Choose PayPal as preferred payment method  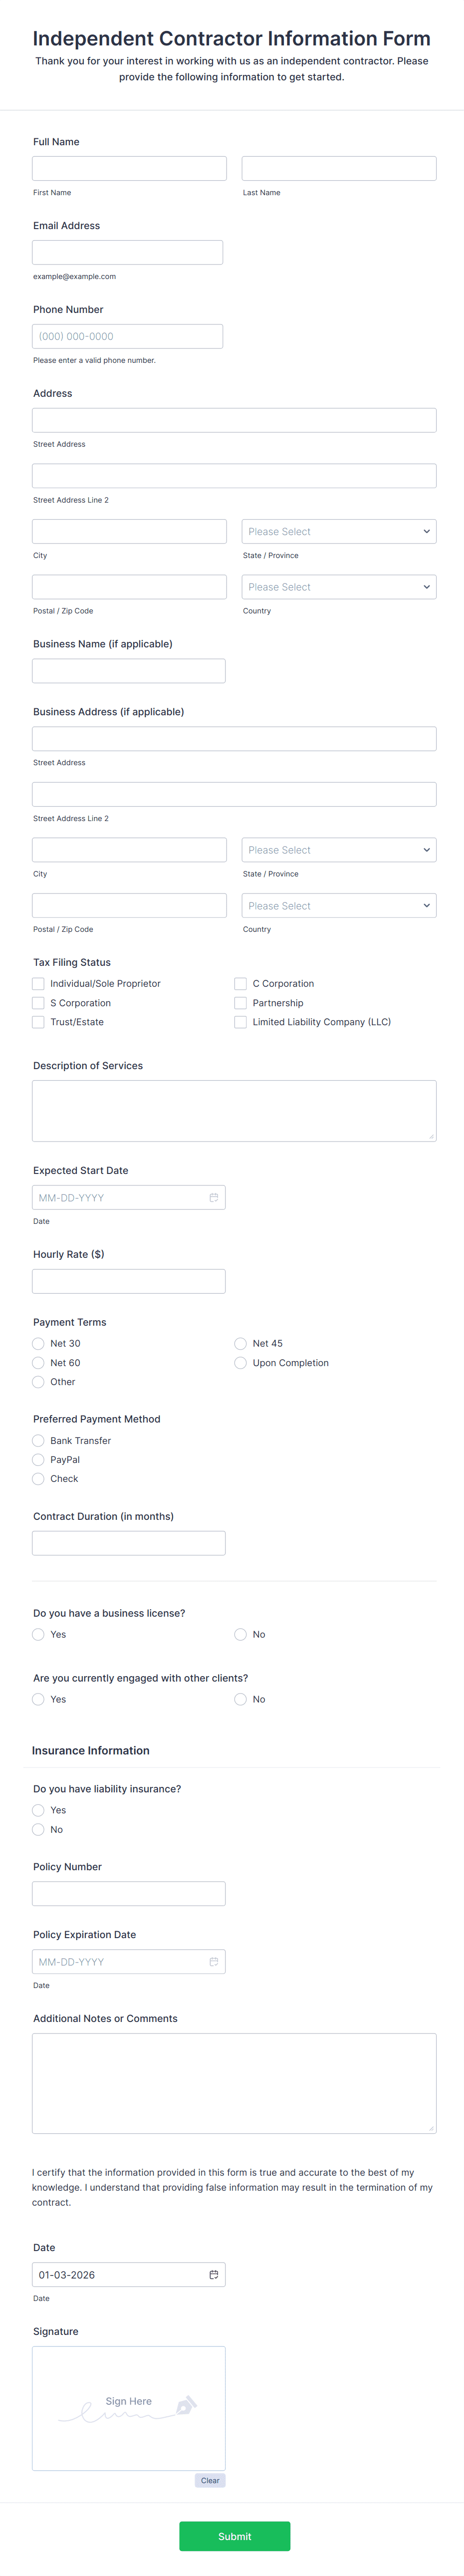coord(38,1459)
